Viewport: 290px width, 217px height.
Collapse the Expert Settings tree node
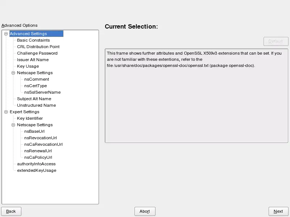pos(6,112)
